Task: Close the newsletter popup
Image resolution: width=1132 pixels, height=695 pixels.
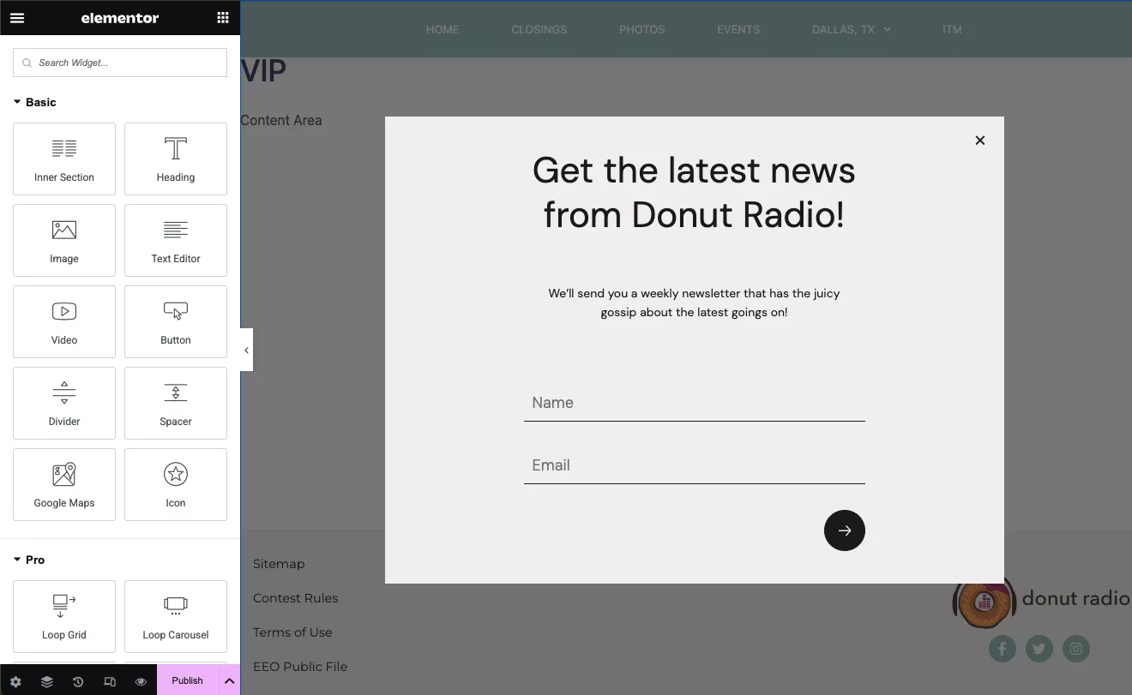Action: [980, 141]
